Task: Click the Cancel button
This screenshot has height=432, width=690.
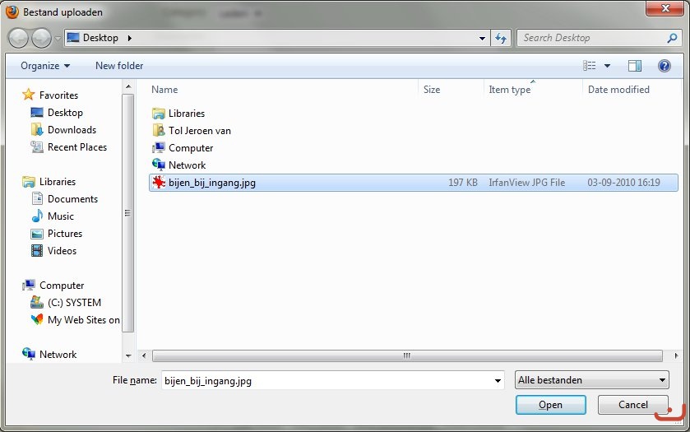Action: click(x=632, y=405)
